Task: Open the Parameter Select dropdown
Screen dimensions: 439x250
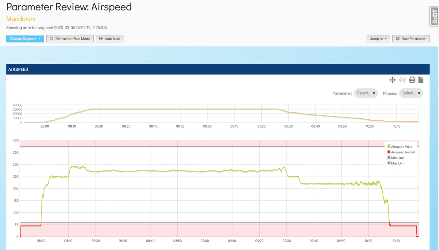Action: 366,93
